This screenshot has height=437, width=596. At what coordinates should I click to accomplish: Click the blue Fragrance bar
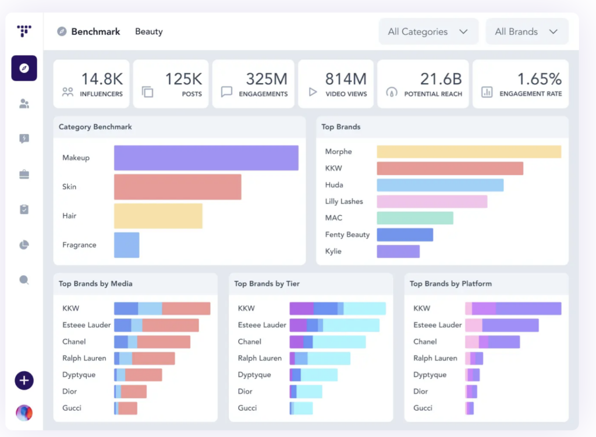(126, 245)
